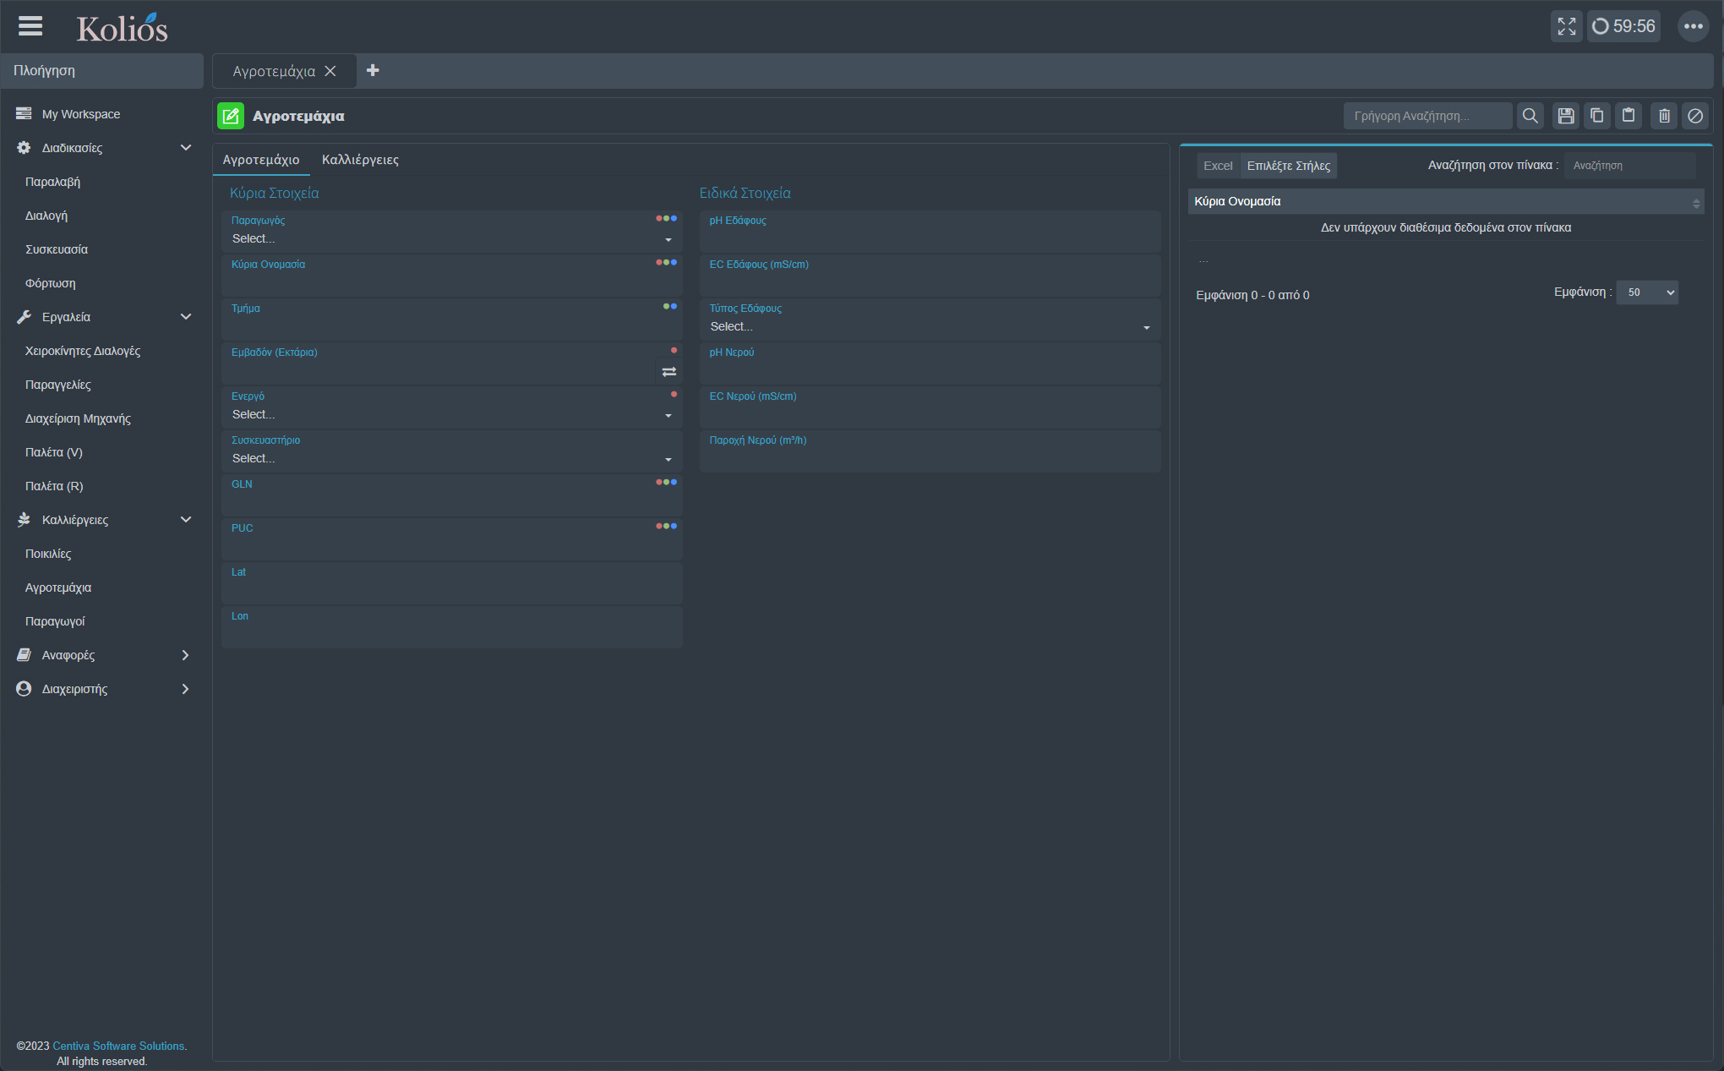Screen dimensions: 1724x1071
Task: Click the trash delete icon in the toolbar
Action: click(1664, 116)
